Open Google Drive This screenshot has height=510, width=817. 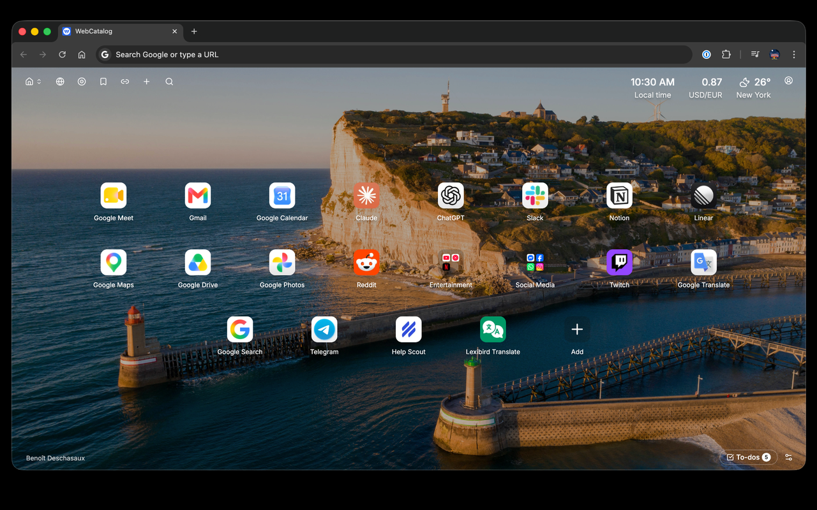pos(198,263)
